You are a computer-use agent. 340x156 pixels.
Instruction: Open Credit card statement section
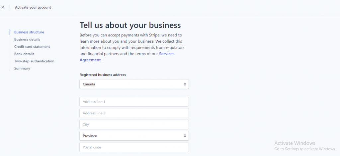32,47
